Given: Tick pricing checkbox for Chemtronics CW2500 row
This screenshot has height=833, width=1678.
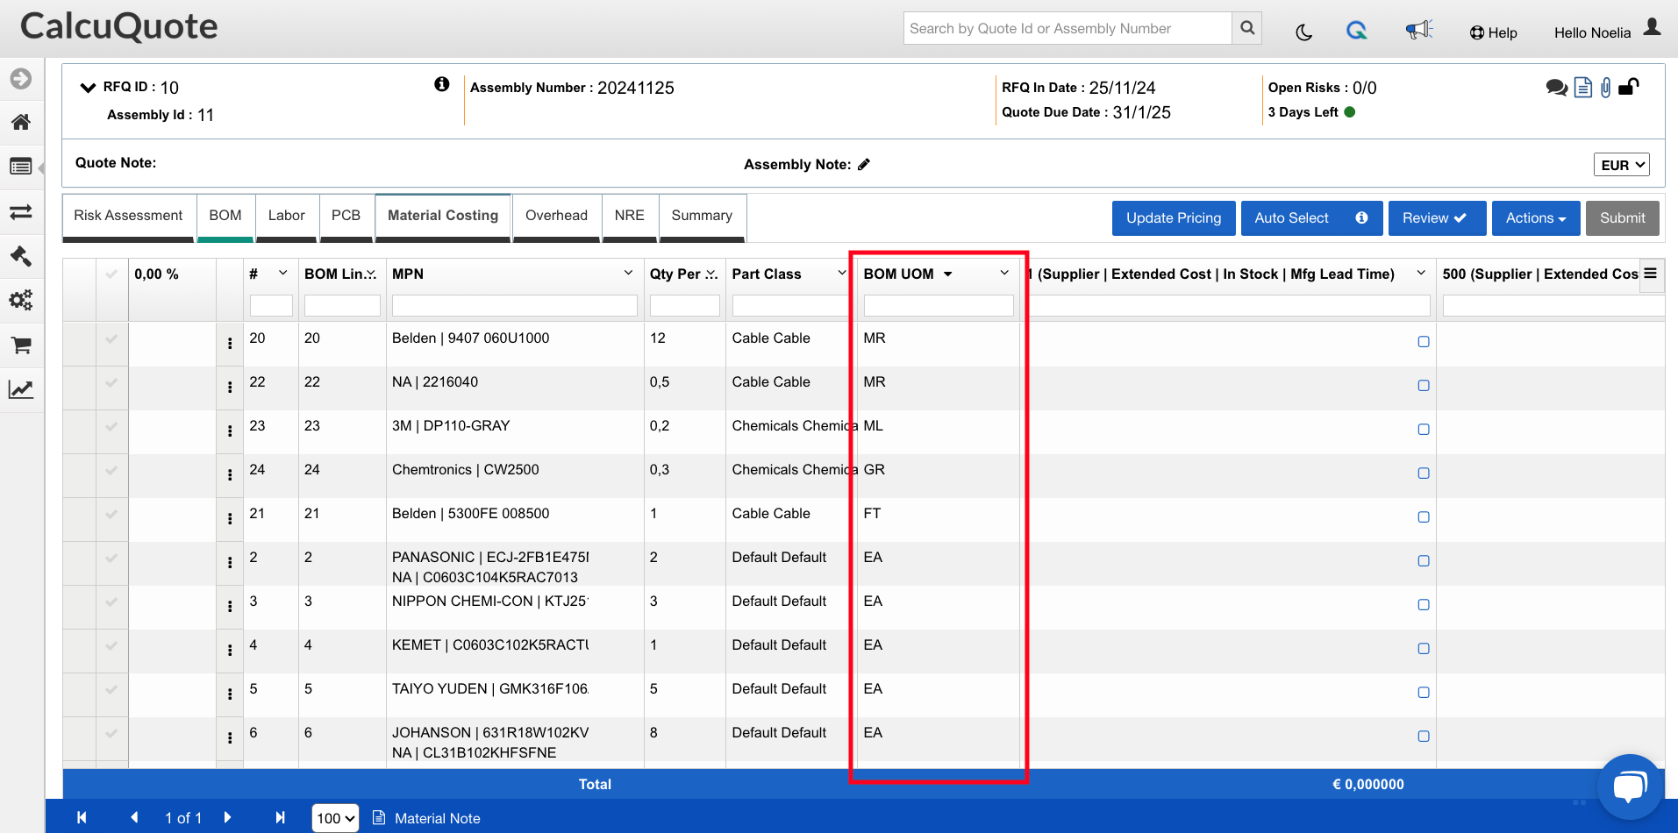Looking at the screenshot, I should click(x=1424, y=473).
